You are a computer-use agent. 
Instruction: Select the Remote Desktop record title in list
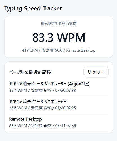click(25, 119)
